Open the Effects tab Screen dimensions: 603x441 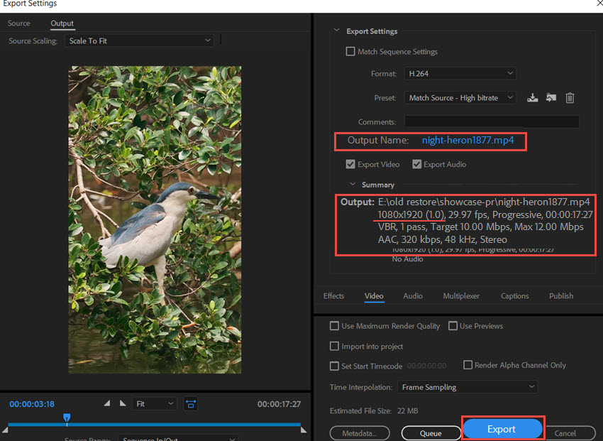pos(333,296)
